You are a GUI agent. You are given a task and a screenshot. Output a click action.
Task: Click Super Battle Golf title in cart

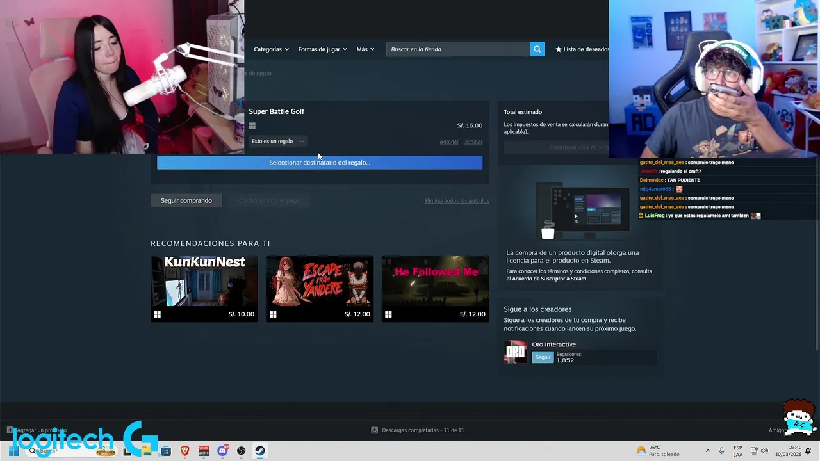pyautogui.click(x=277, y=111)
